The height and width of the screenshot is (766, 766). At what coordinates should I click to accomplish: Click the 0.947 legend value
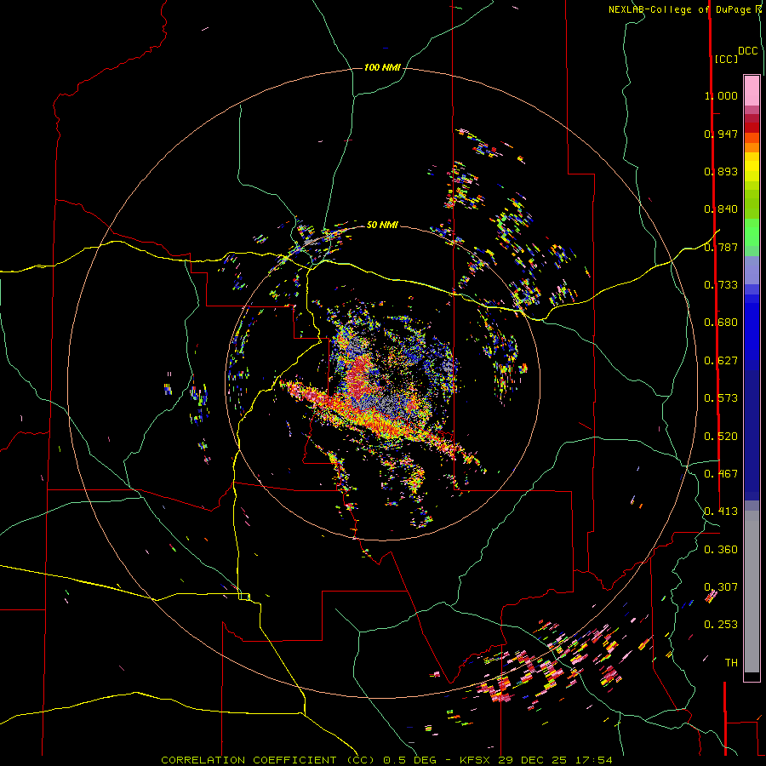tap(721, 134)
